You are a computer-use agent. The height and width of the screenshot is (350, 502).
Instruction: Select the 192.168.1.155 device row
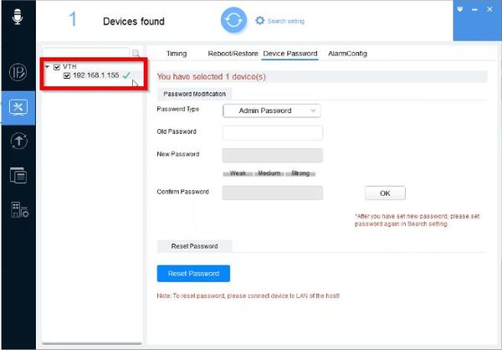[x=96, y=75]
